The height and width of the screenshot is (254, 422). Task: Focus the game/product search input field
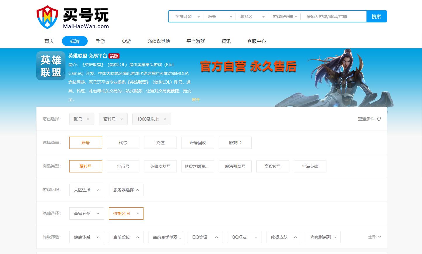tap(334, 17)
